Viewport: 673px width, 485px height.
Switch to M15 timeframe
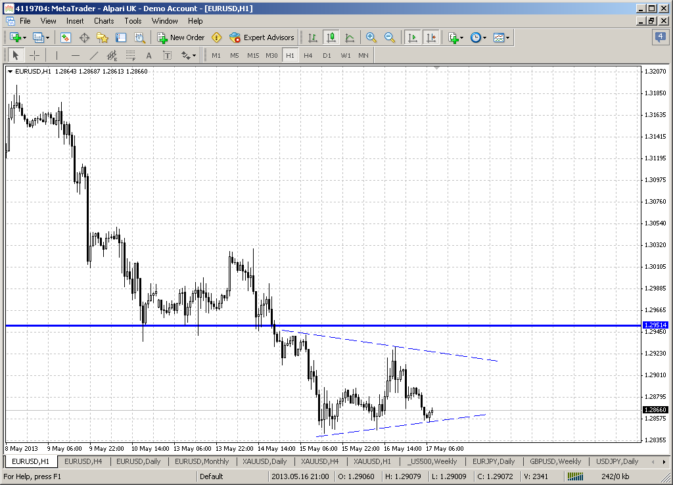(253, 55)
